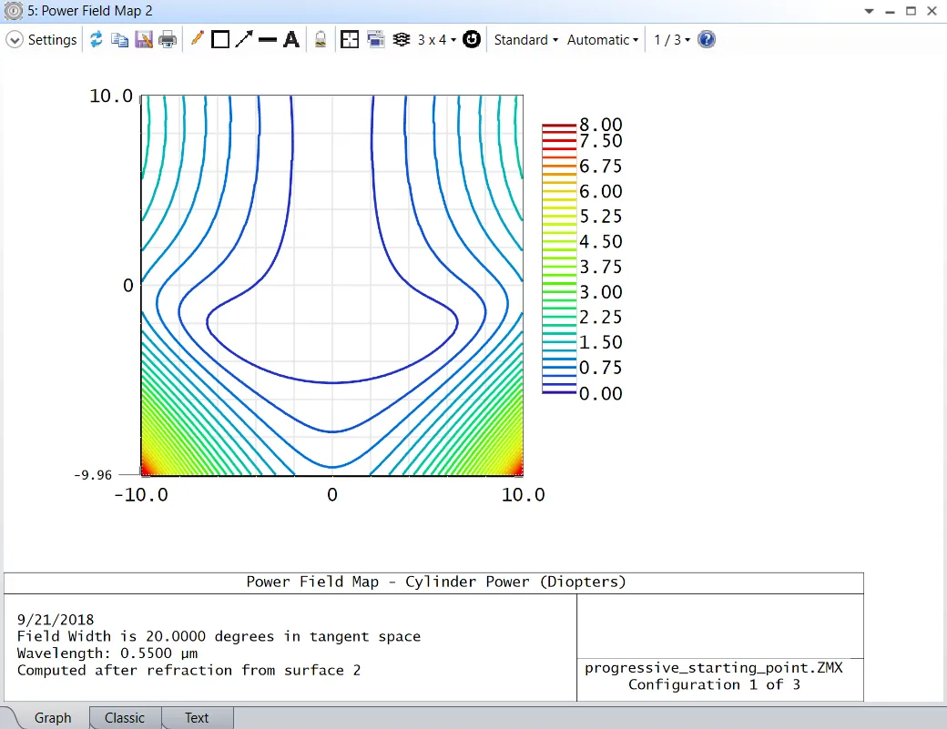Select the line drawing tool
This screenshot has height=729, width=947.
(x=267, y=40)
